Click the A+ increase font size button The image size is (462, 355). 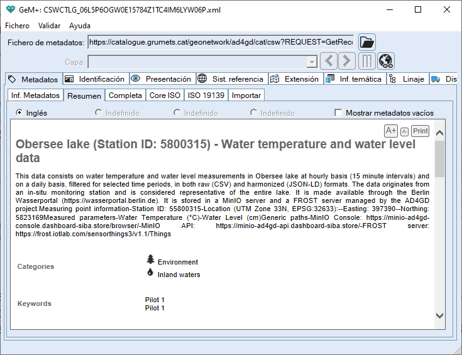click(x=391, y=131)
